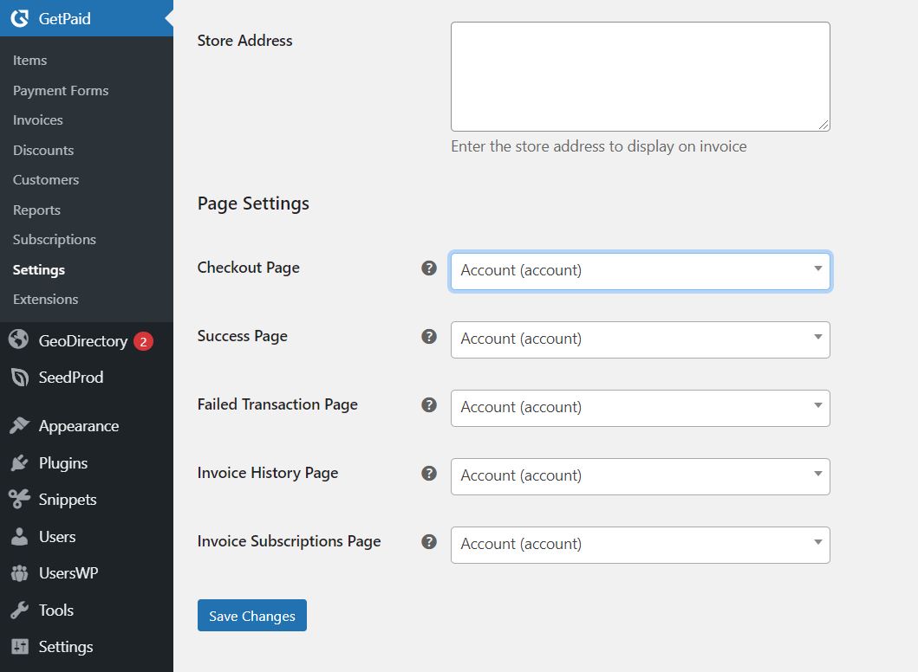The width and height of the screenshot is (918, 672).
Task: Open the Discounts menu item
Action: tap(42, 149)
